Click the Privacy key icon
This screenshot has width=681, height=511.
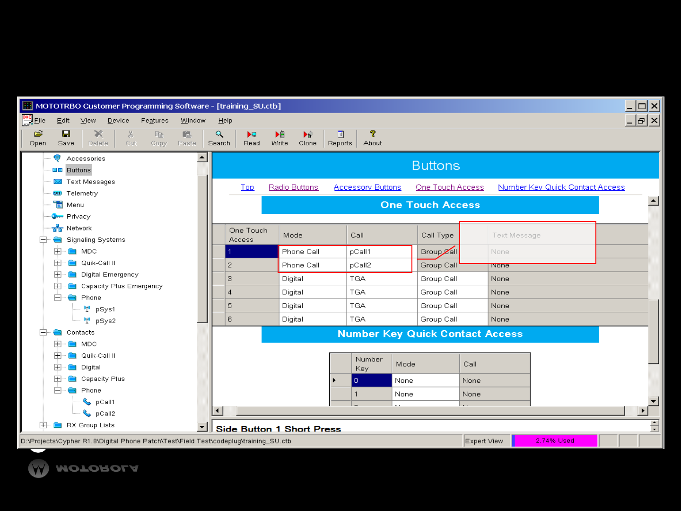[x=57, y=216]
